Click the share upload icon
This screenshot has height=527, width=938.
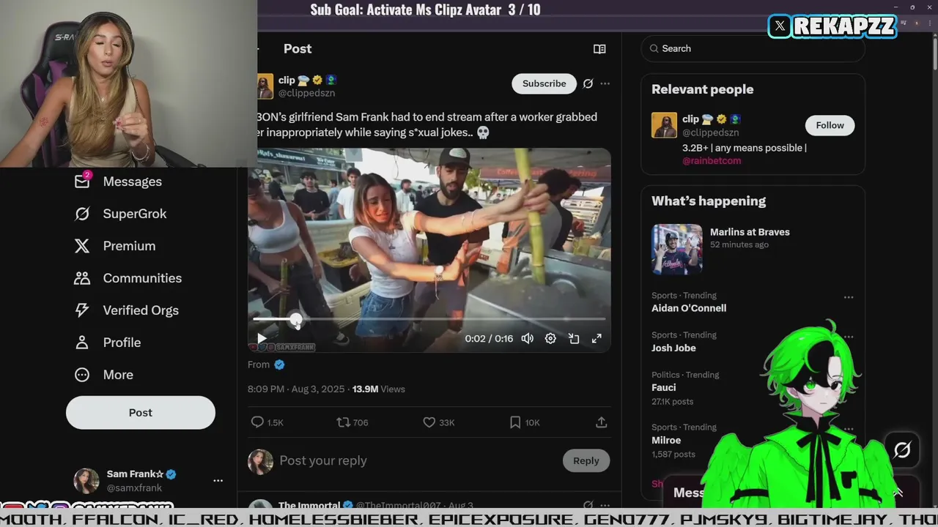click(x=601, y=422)
